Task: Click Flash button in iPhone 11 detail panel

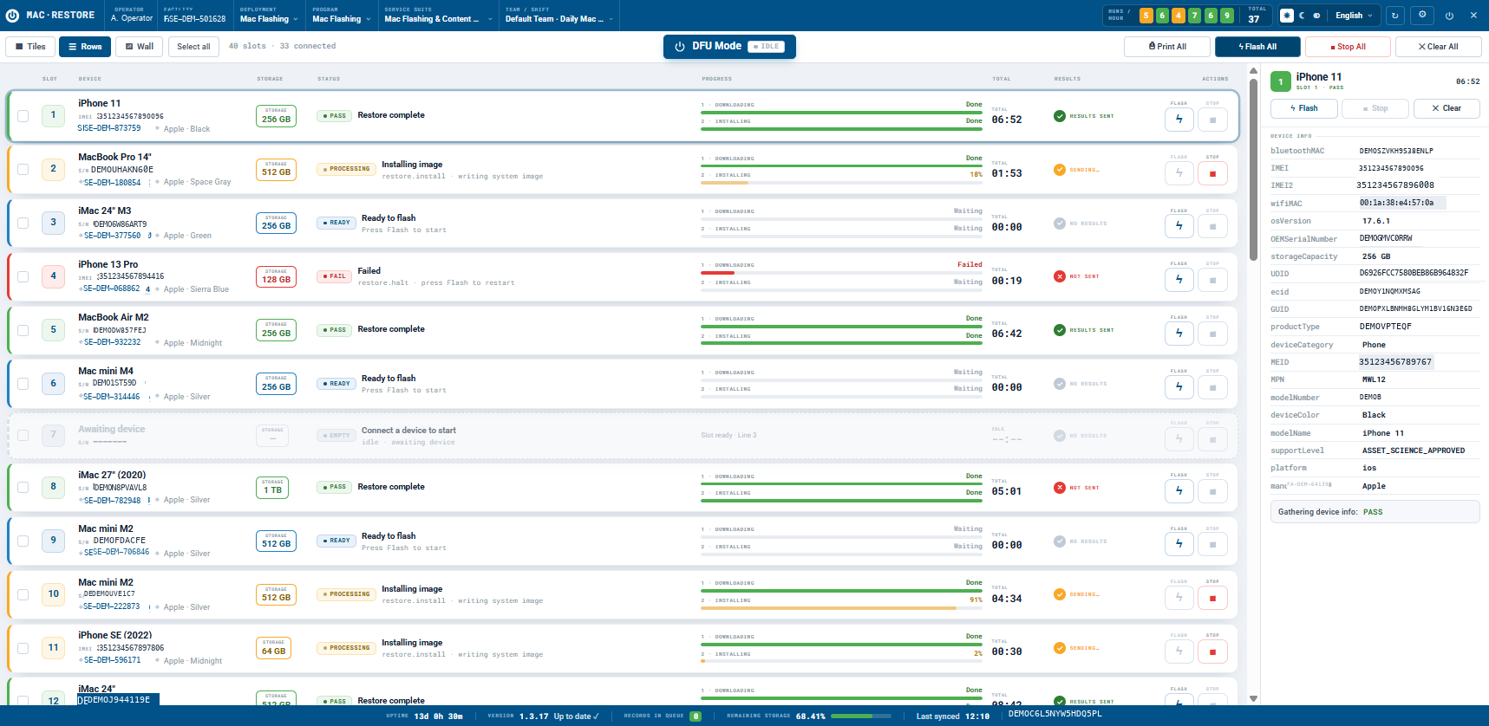Action: pos(1303,108)
